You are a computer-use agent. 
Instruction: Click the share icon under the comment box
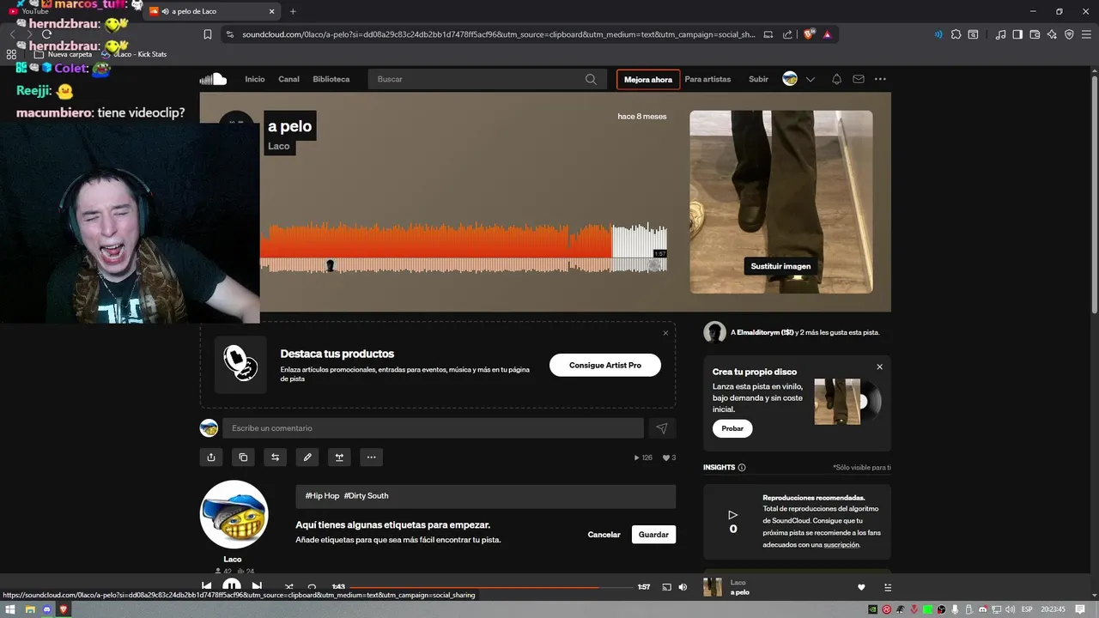211,457
